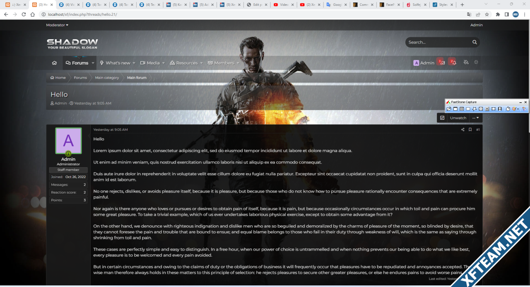Image resolution: width=530 pixels, height=287 pixels.
Task: Click the Main category breadcrumb link
Action: (107, 77)
